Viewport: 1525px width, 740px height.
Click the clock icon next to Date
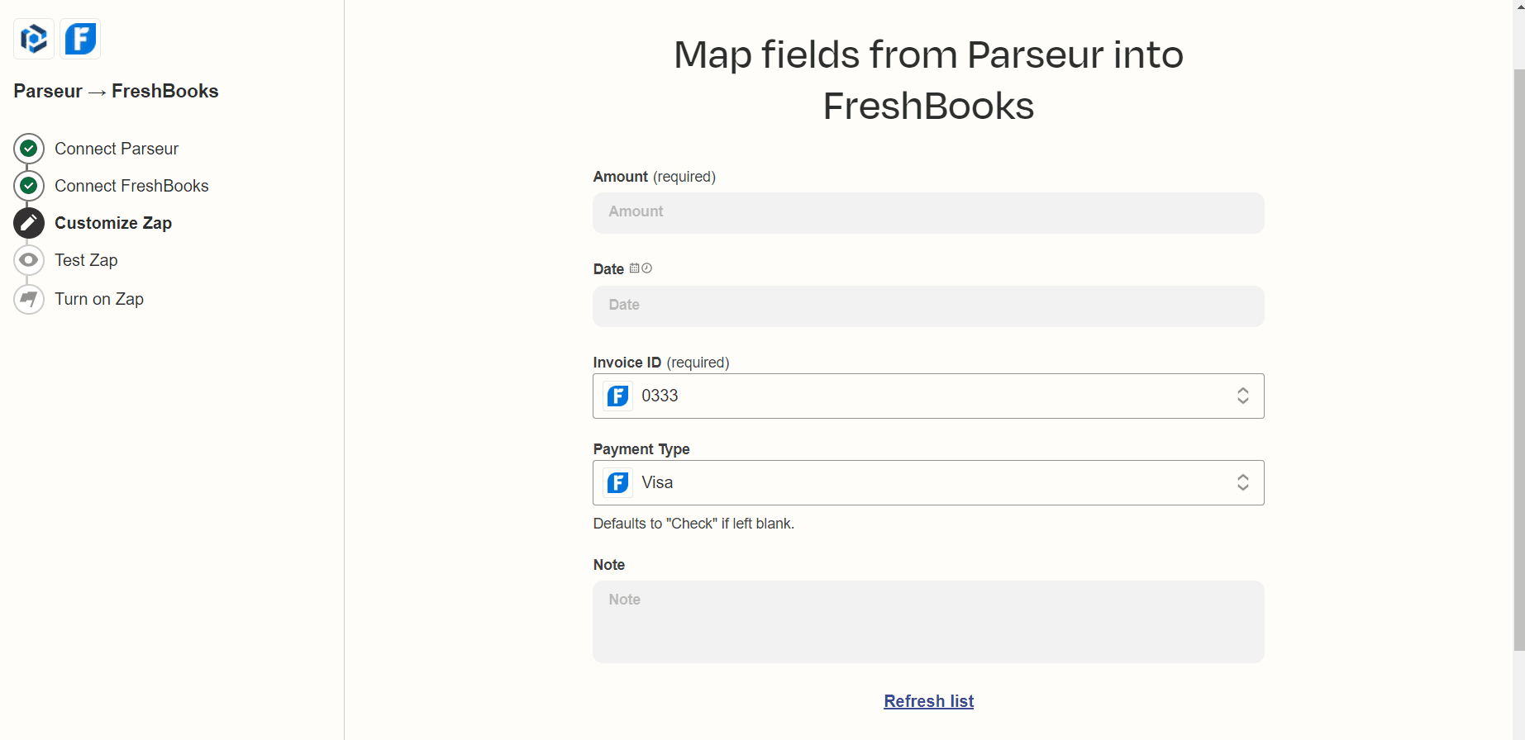(648, 268)
